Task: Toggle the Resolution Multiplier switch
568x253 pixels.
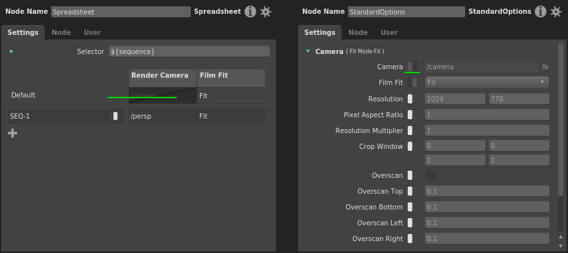Action: [412, 130]
